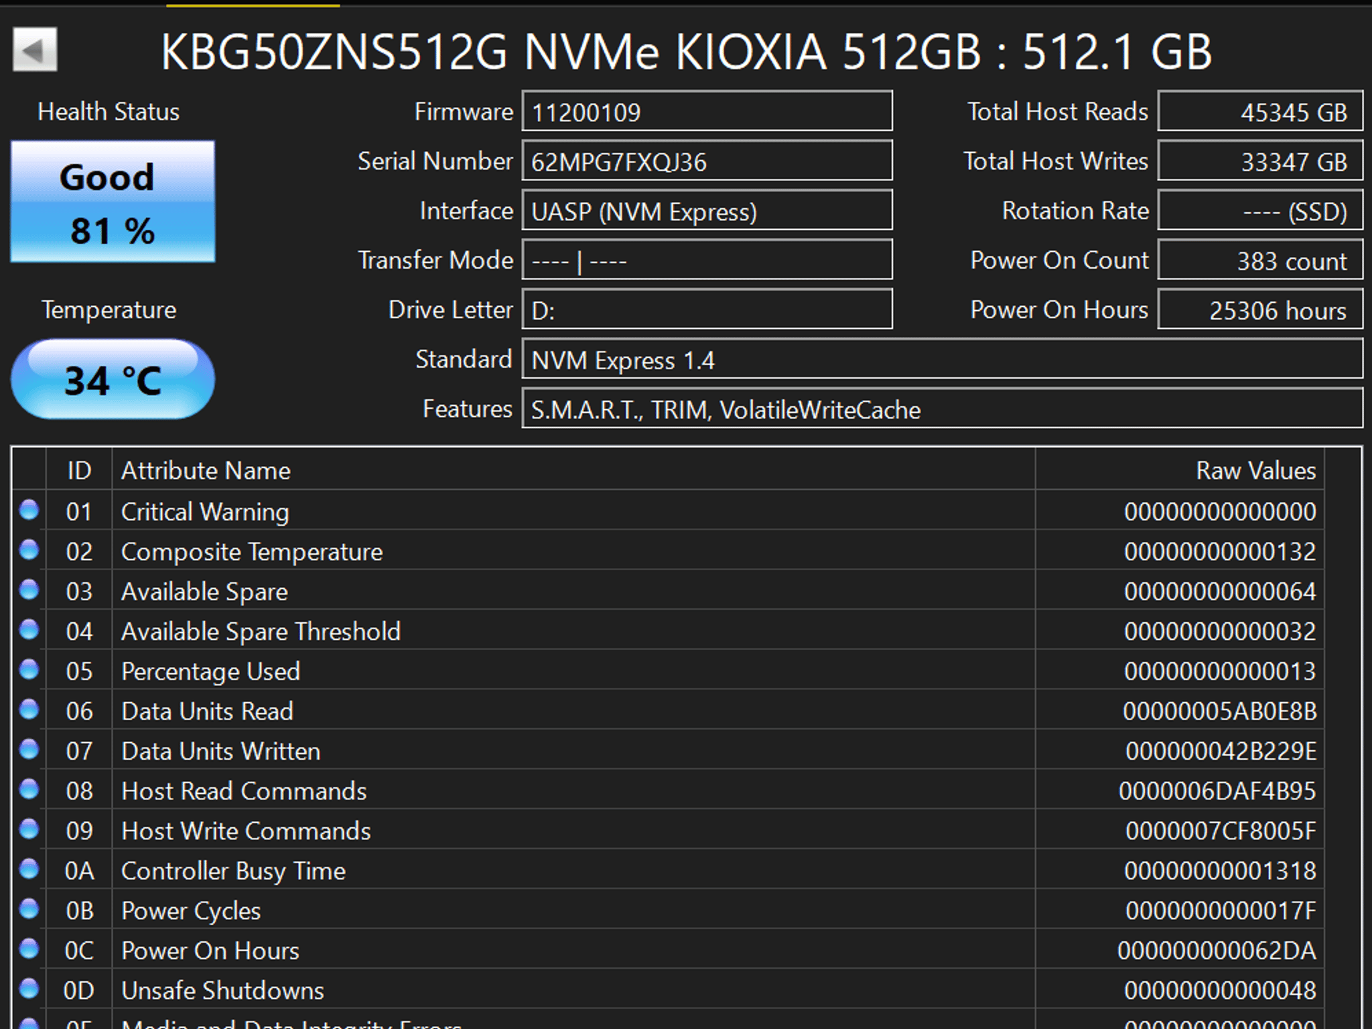Click raw value 000000000062DA

click(x=1217, y=951)
